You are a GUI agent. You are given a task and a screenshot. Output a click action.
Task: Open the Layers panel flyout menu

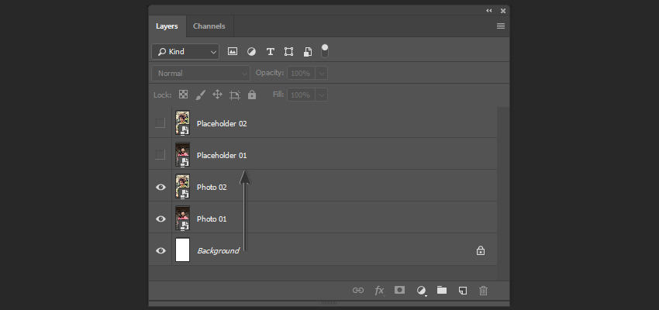click(501, 26)
